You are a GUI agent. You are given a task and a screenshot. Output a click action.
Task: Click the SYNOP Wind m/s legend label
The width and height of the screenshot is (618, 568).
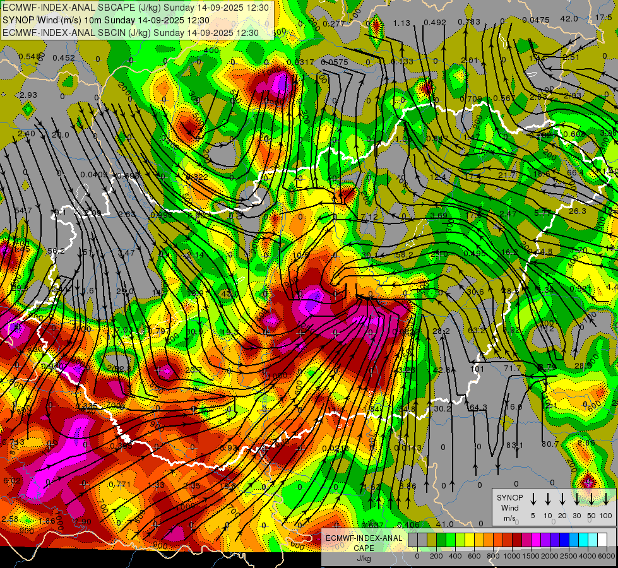pyautogui.click(x=509, y=507)
